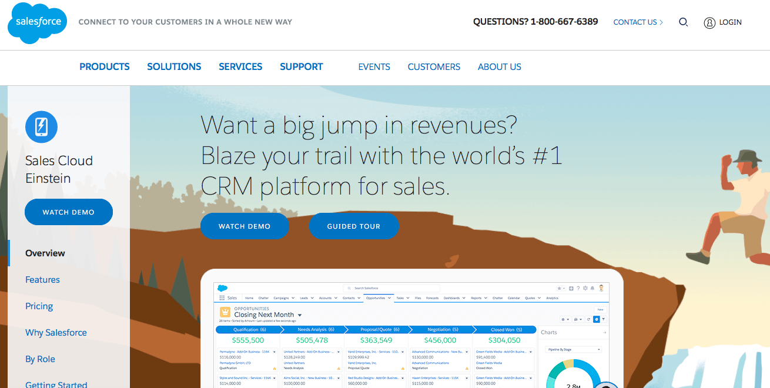The image size is (770, 388).
Task: Click the Sales Cloud Einstein lightning phone icon
Action: [x=41, y=126]
